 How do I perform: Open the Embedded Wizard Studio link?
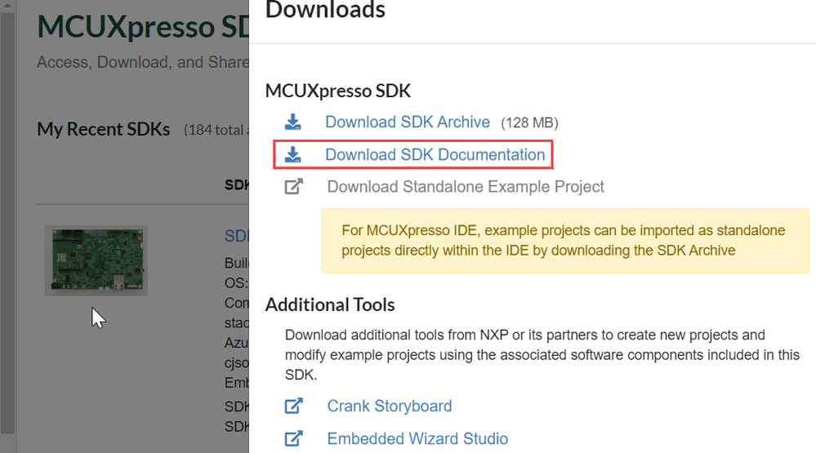pos(417,438)
